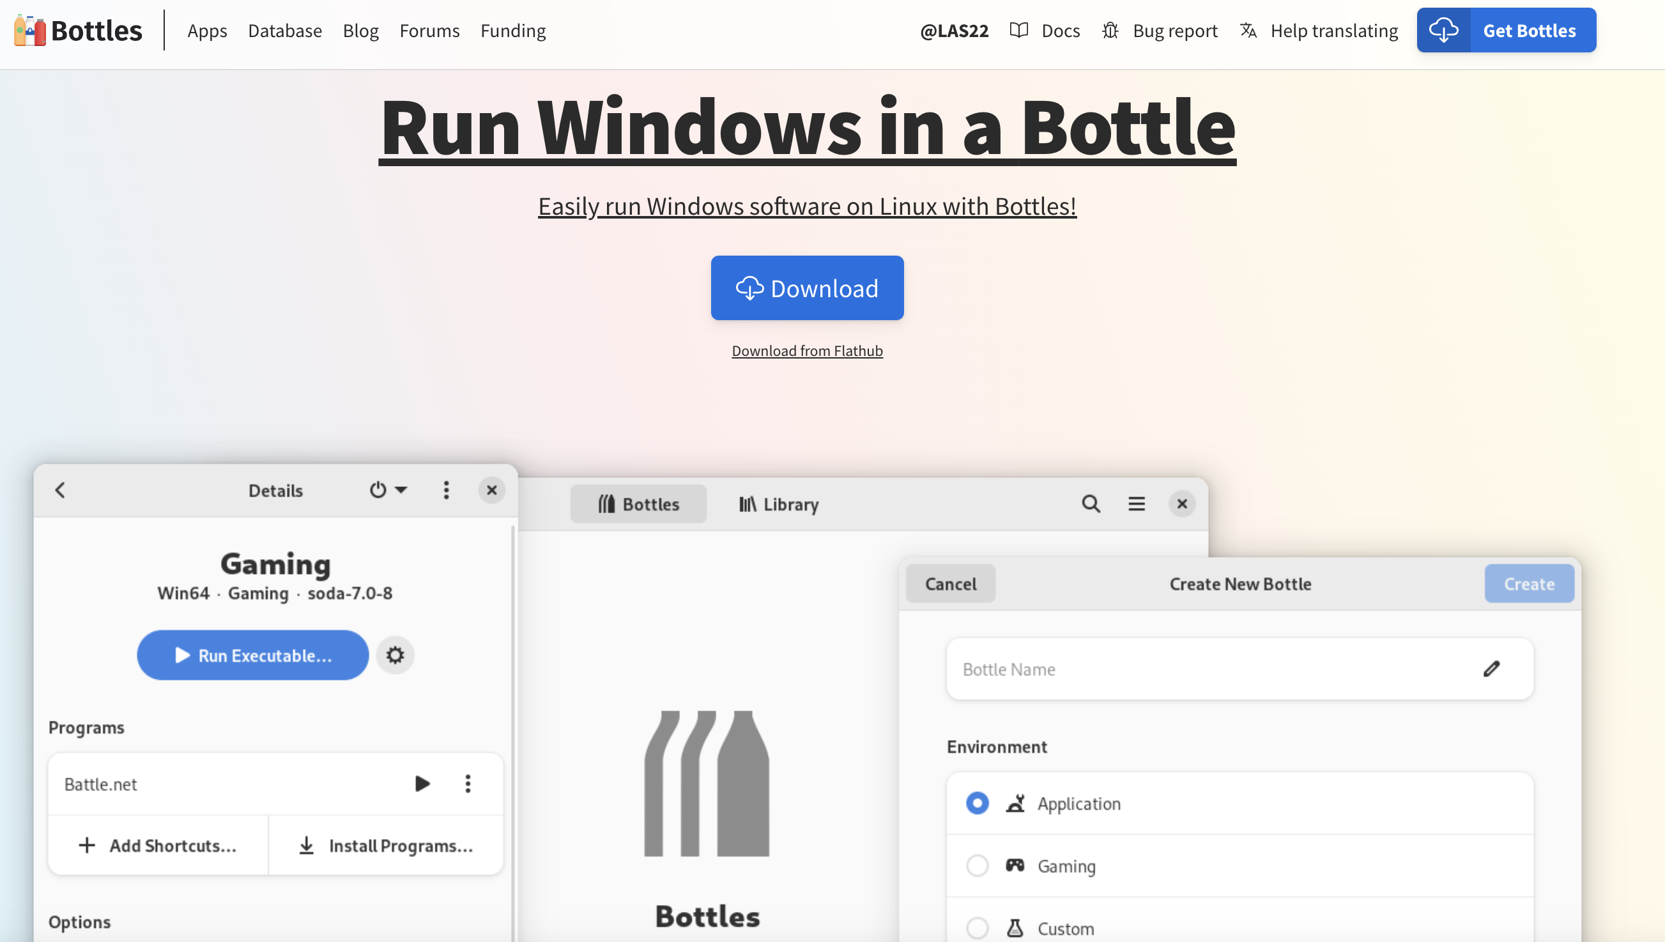The width and height of the screenshot is (1665, 942).
Task: Select the Gaming environment radio button
Action: pyautogui.click(x=977, y=866)
